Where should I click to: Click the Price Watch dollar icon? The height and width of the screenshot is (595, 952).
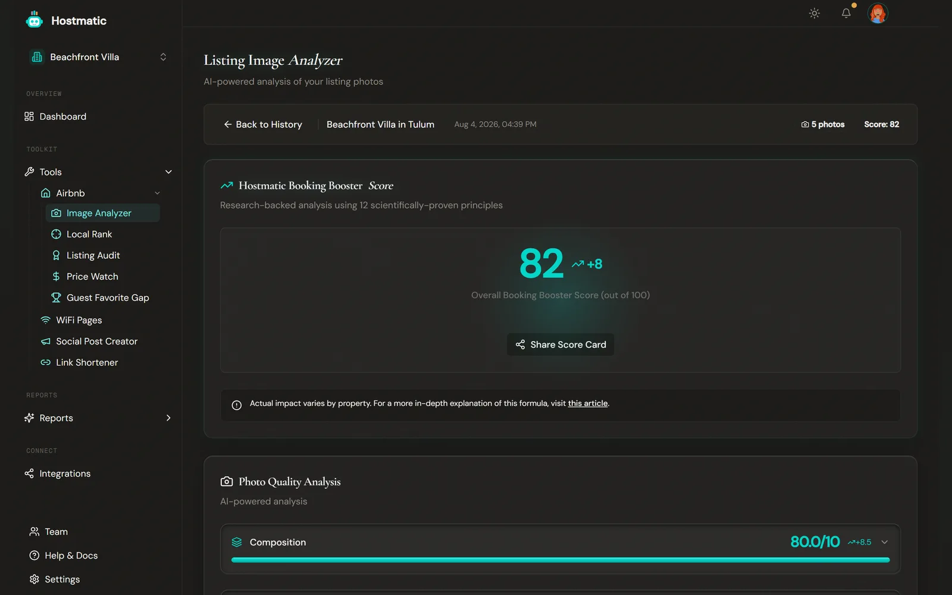57,277
